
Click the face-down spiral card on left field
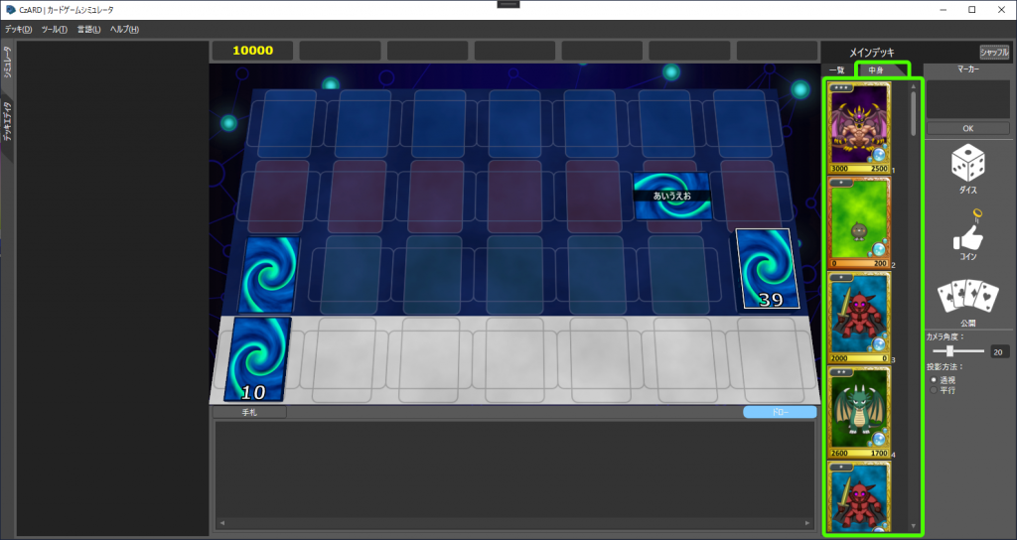click(268, 275)
